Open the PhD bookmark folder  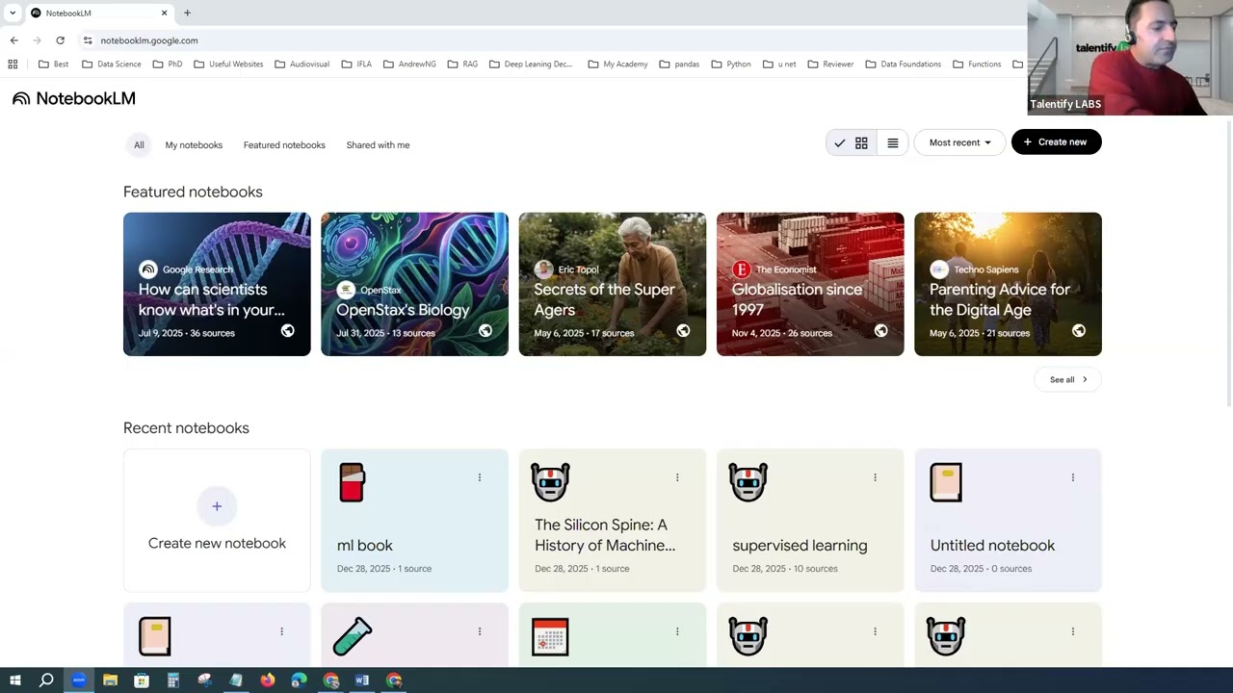pyautogui.click(x=168, y=64)
